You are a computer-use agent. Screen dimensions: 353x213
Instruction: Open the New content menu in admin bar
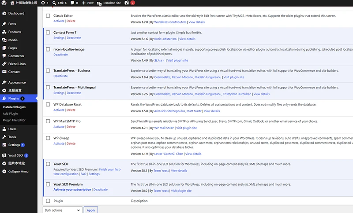coord(88,3)
